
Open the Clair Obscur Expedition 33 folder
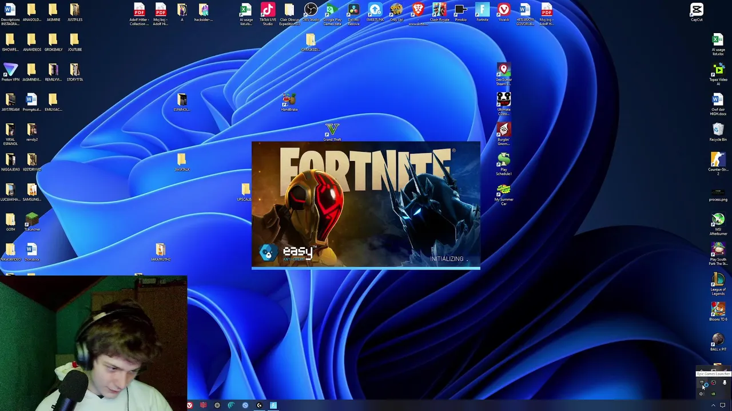click(x=289, y=14)
